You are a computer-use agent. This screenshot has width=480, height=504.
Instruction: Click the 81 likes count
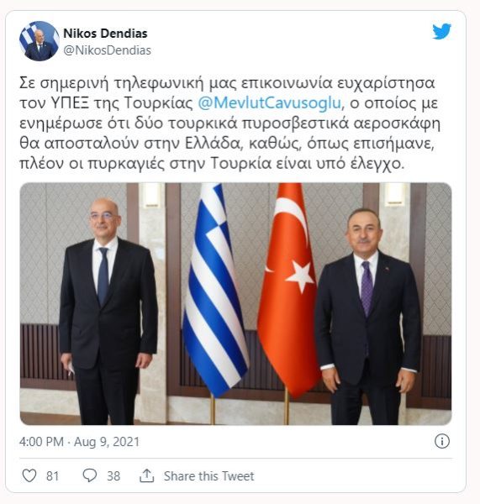[x=52, y=476]
